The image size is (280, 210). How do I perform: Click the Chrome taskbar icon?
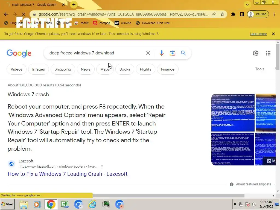click(51, 204)
